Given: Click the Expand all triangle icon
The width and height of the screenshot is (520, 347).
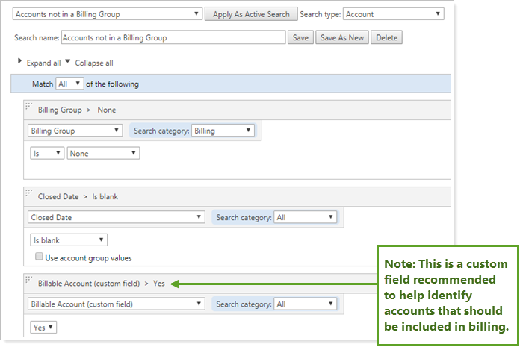Looking at the screenshot, I should (19, 62).
